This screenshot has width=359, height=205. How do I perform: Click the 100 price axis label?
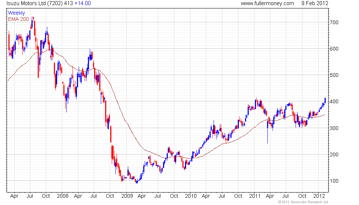334,181
